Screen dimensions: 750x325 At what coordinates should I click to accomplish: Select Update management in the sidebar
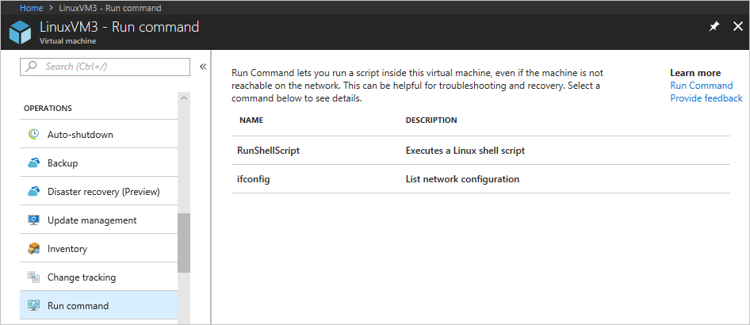coord(92,220)
